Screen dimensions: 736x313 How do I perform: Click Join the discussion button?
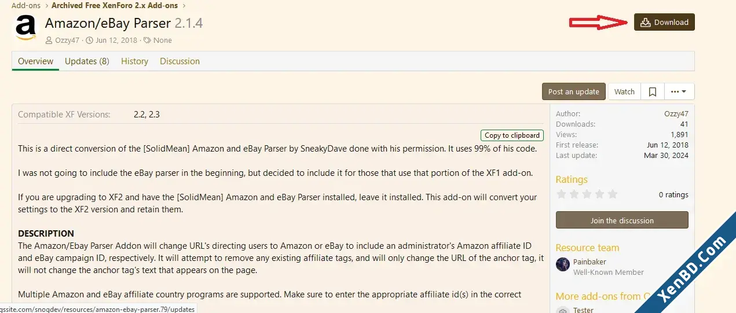(622, 220)
